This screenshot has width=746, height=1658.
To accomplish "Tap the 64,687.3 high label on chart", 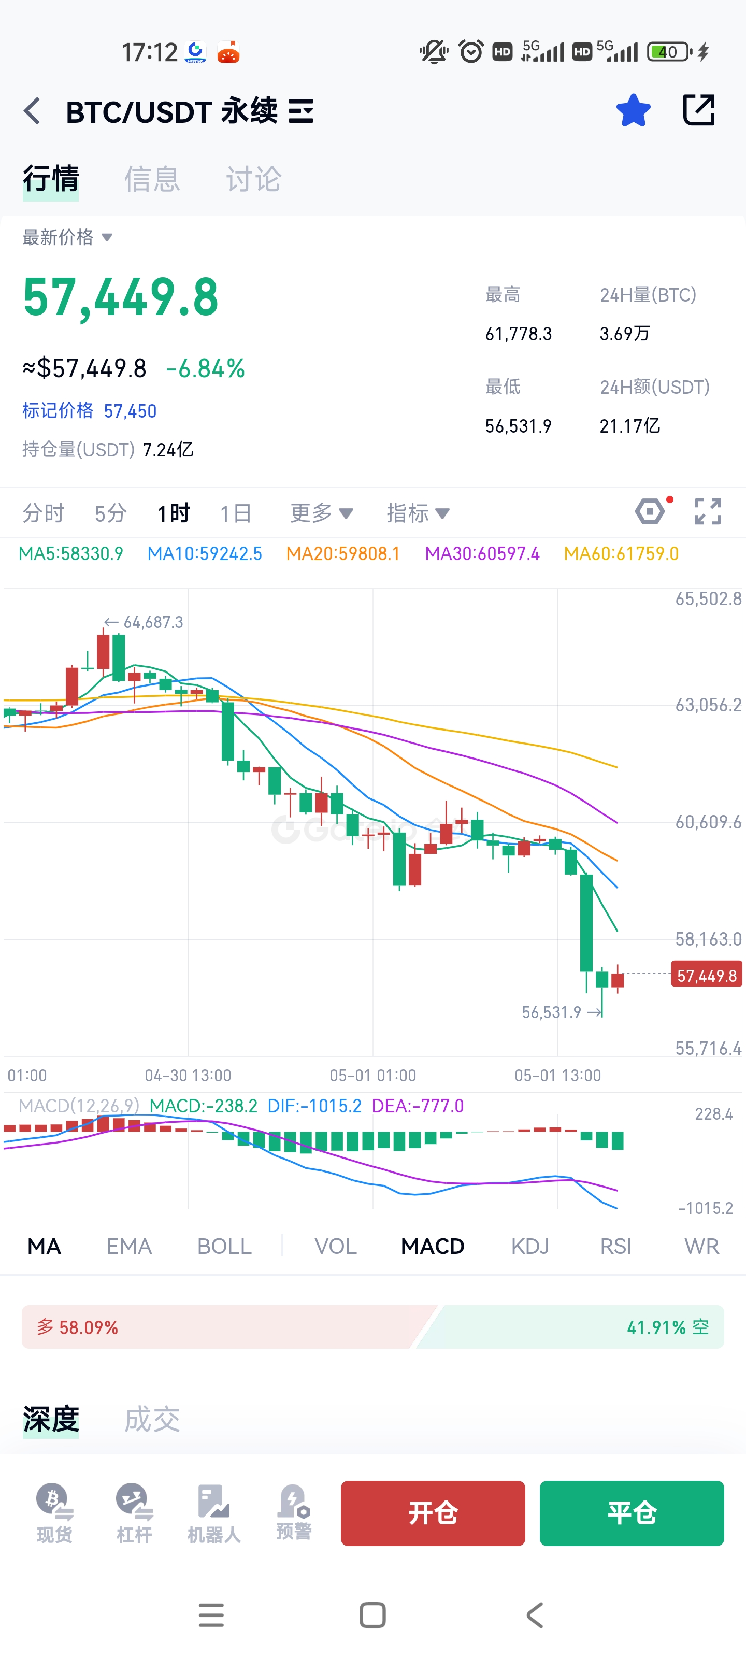I will [x=144, y=622].
